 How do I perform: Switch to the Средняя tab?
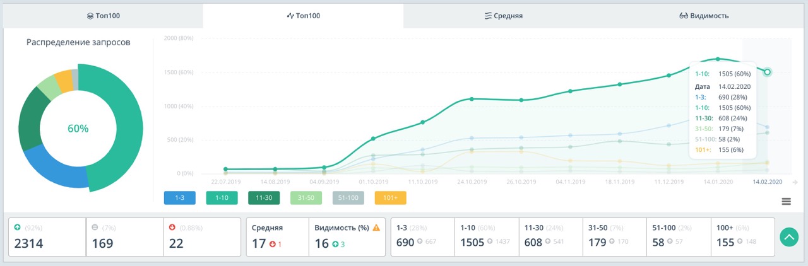(x=504, y=16)
